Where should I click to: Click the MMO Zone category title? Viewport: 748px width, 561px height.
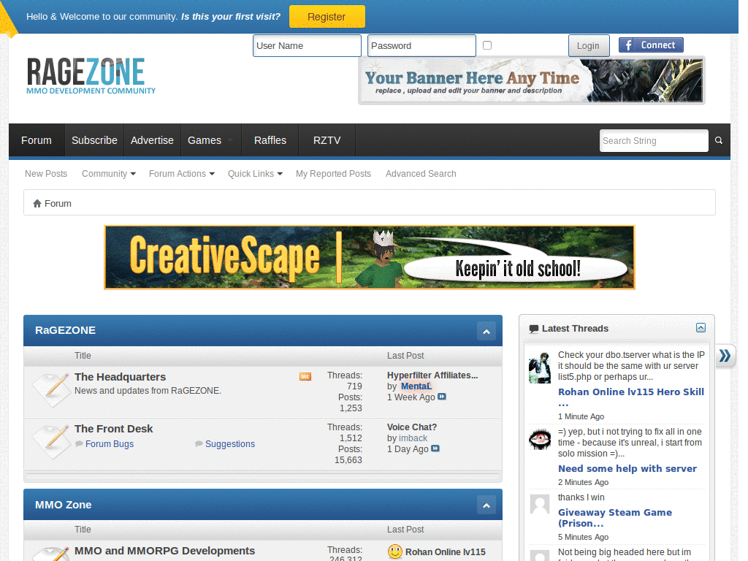[64, 505]
